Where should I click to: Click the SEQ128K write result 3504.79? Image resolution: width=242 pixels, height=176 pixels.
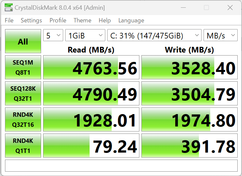pos(190,93)
